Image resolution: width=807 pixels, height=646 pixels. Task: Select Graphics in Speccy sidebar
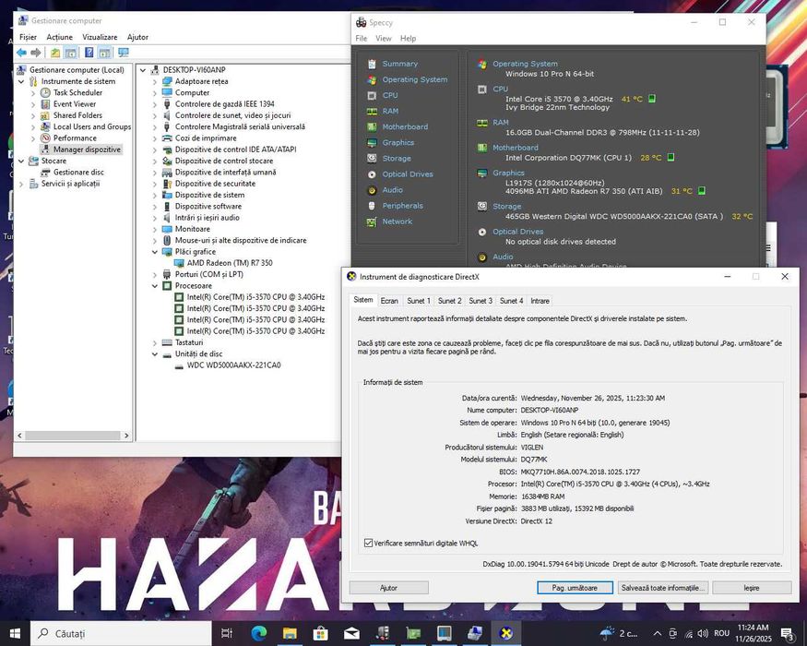pos(398,143)
